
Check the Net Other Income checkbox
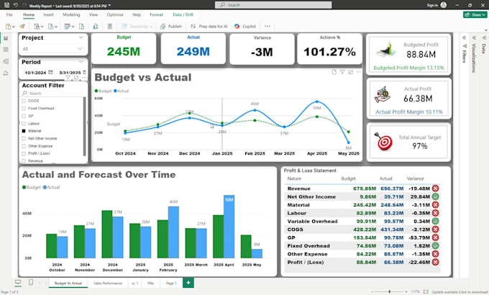tap(24, 139)
